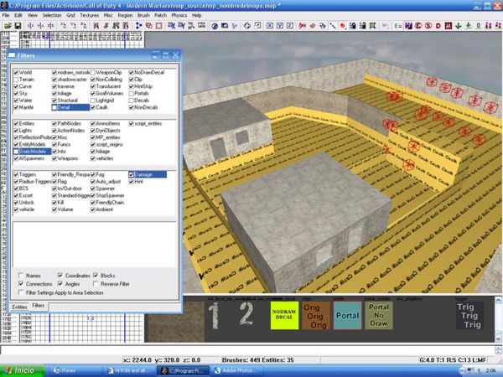Toggle the Triggers filter checkbox

16,175
